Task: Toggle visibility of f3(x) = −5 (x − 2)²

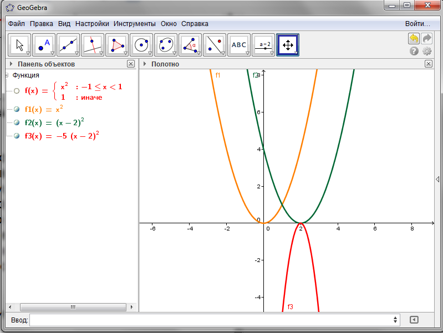Action: coord(17,136)
